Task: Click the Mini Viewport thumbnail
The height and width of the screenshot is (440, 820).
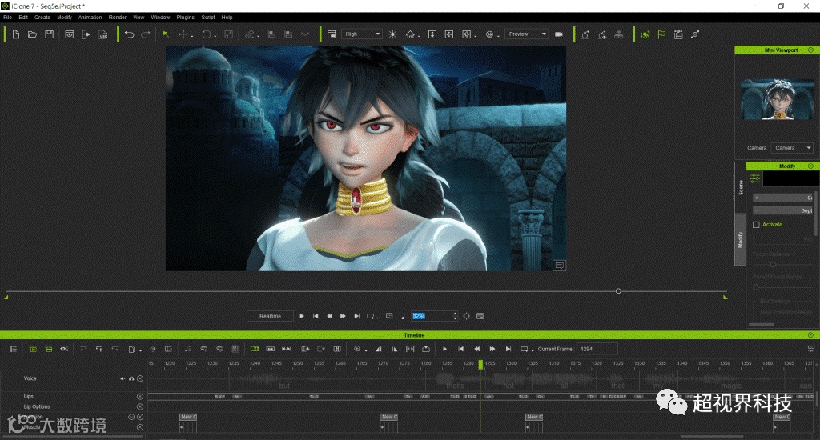Action: pos(777,99)
